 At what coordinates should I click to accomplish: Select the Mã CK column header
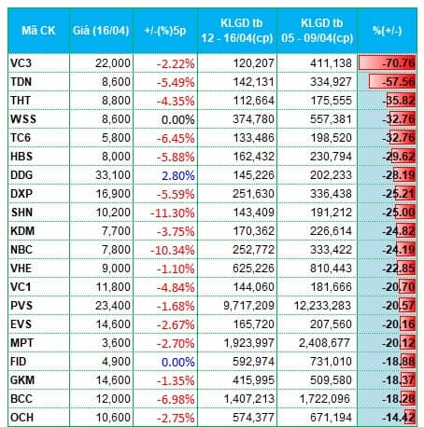(38, 31)
